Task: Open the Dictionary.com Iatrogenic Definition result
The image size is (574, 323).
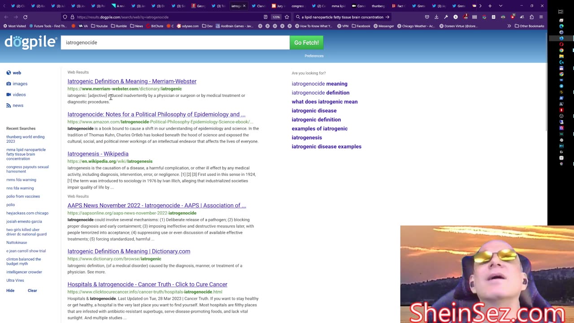Action: click(x=129, y=251)
